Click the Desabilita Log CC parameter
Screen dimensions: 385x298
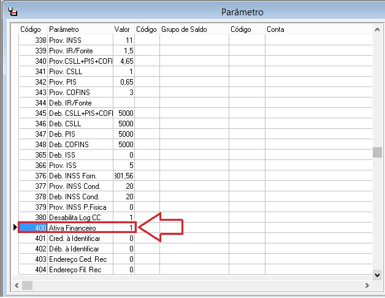pos(80,217)
